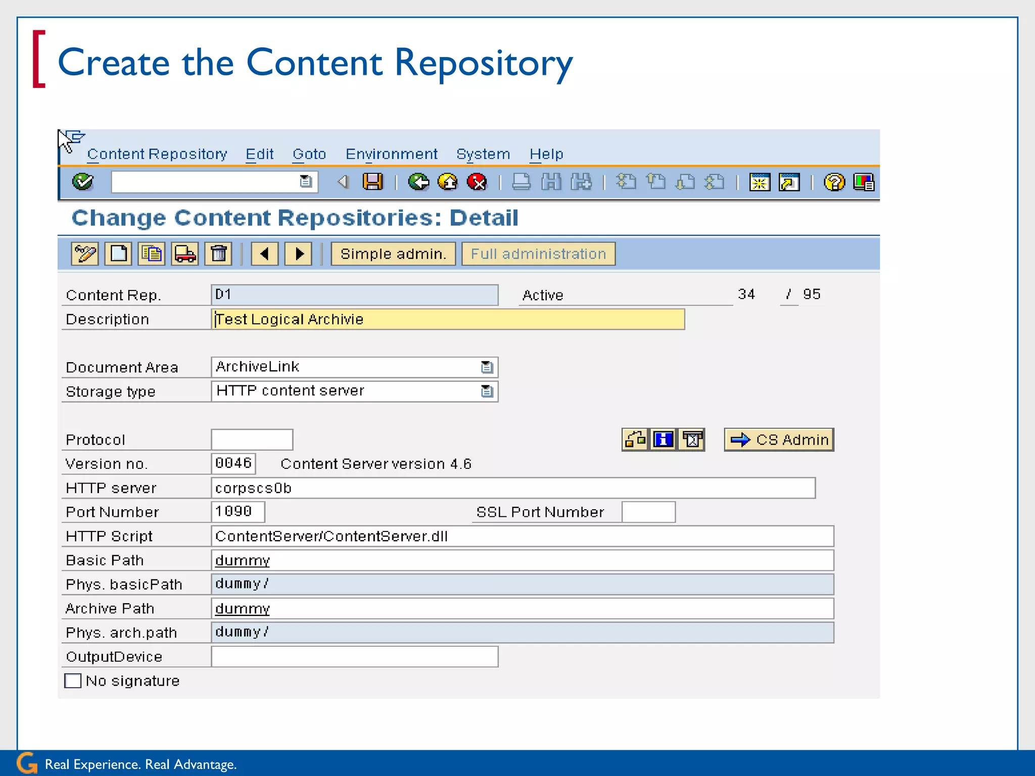Open the Goto menu
Screen dimensions: 1035x776
tap(309, 154)
